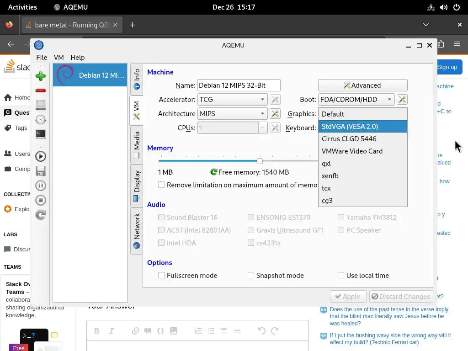Enable Fullscreen mode checkbox
Screen dimensions: 468x351
[x=161, y=275]
